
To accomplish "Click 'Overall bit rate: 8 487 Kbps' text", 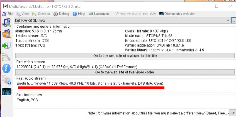I will coord(147,31).
